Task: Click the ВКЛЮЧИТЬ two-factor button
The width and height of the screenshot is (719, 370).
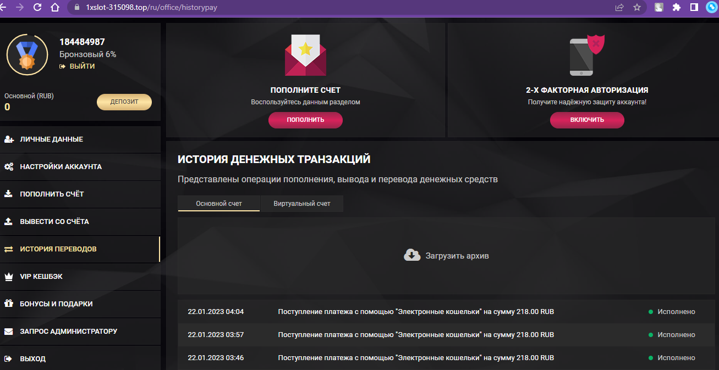Action: tap(587, 120)
